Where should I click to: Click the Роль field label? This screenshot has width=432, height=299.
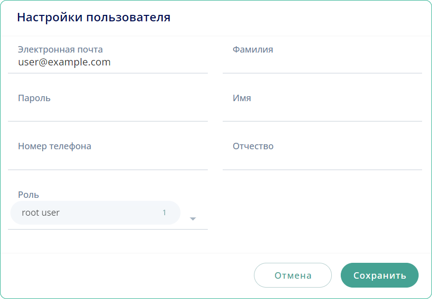28,195
